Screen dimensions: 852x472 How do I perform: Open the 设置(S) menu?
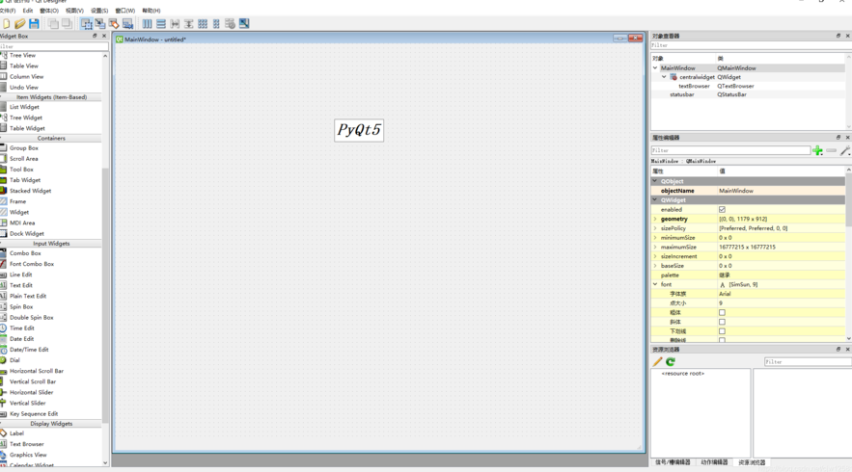click(99, 11)
